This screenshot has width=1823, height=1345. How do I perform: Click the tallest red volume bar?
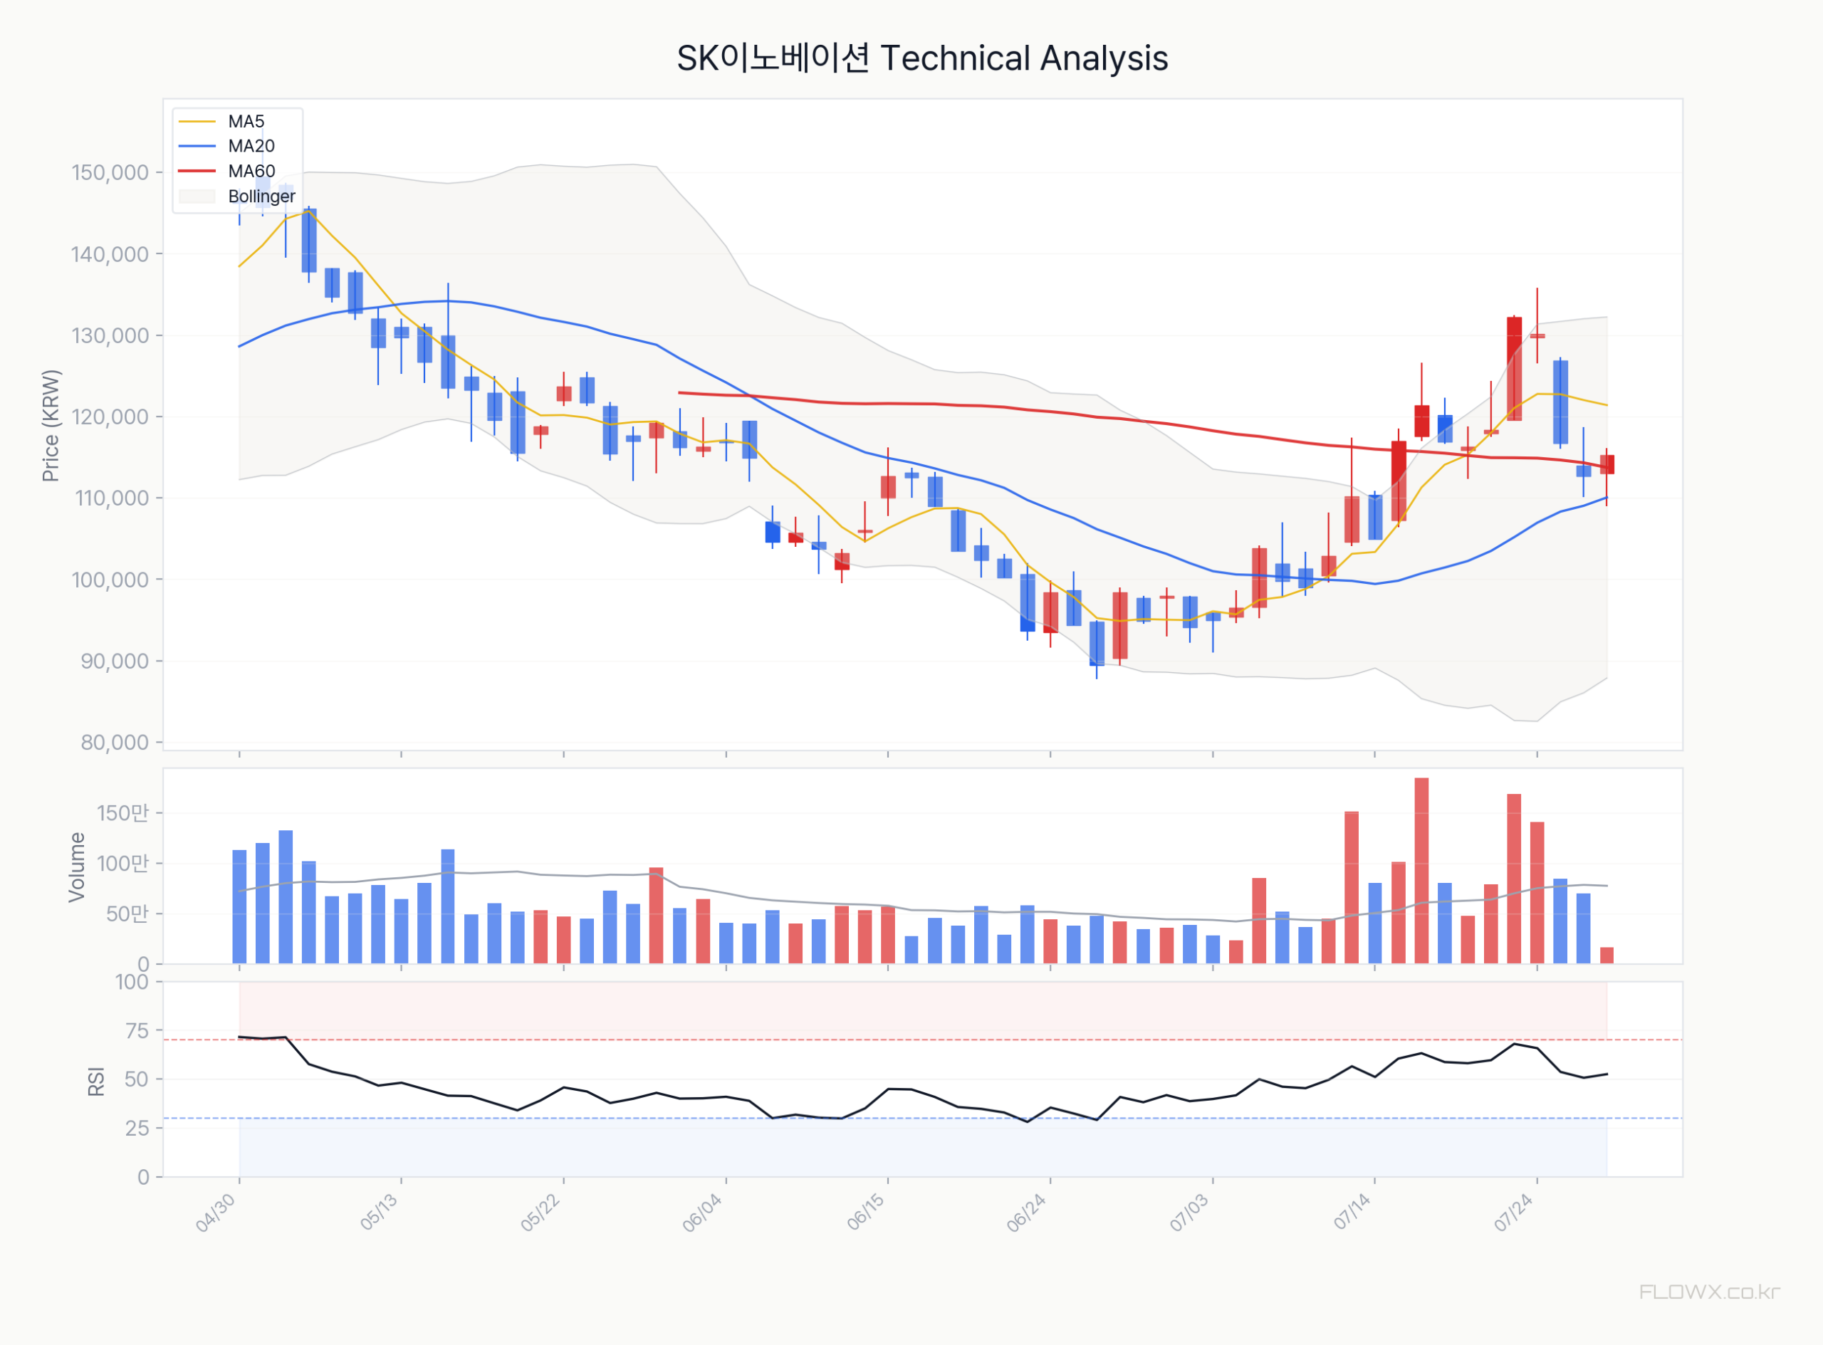(x=1421, y=872)
